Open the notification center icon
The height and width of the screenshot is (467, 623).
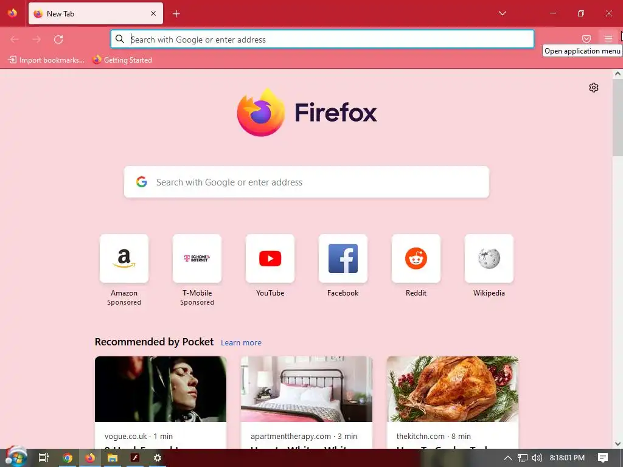[x=603, y=458]
